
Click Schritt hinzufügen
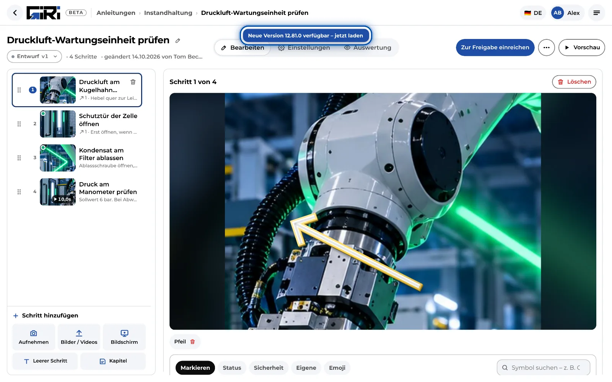(46, 316)
